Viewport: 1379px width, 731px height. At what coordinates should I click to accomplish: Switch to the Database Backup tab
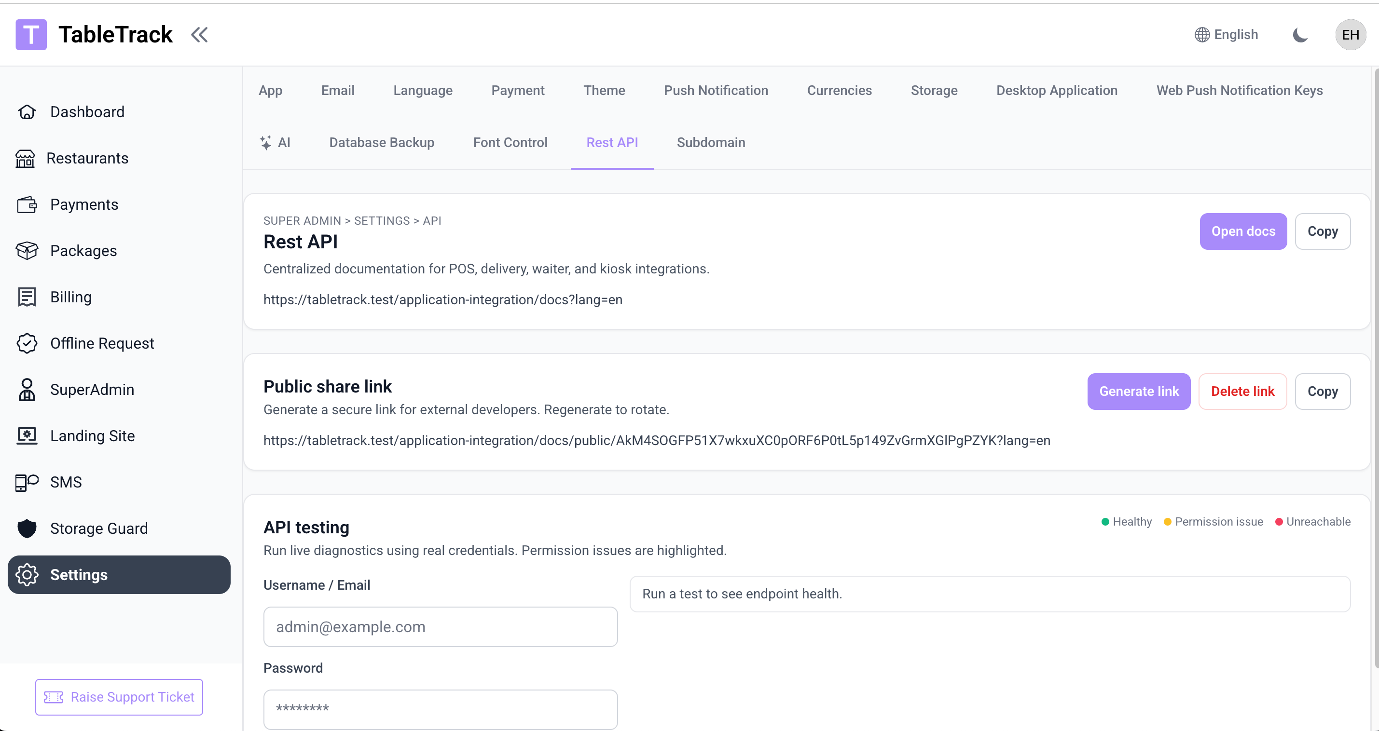381,142
